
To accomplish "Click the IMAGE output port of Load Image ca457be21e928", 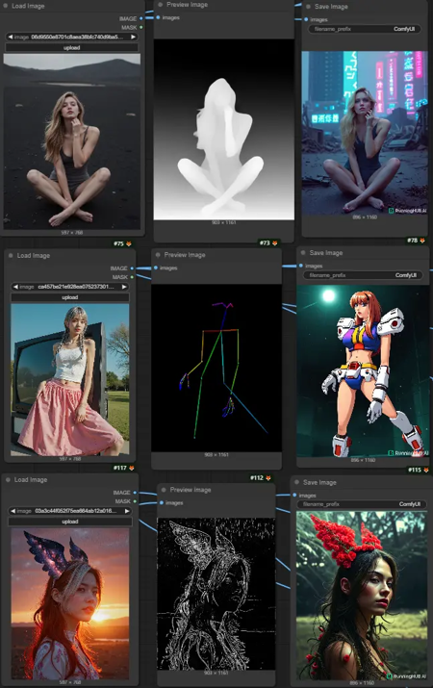I will pyautogui.click(x=132, y=268).
